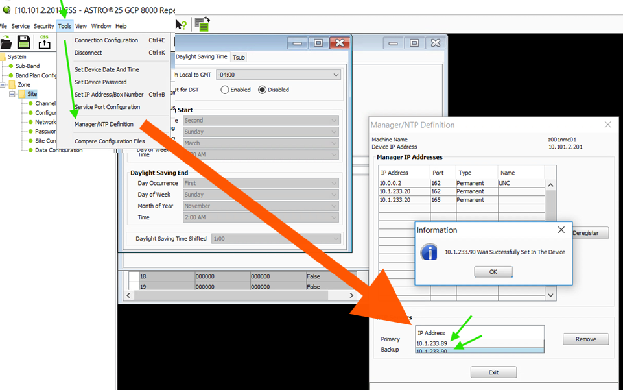Close the Information dialog with X
The width and height of the screenshot is (623, 390).
[x=561, y=230]
